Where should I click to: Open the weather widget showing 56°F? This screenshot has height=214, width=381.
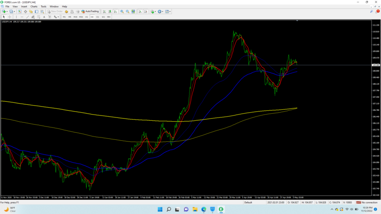click(x=10, y=209)
